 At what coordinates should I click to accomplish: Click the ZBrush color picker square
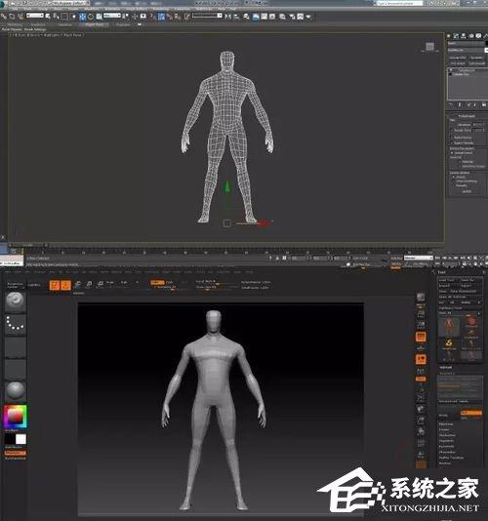pyautogui.click(x=15, y=417)
